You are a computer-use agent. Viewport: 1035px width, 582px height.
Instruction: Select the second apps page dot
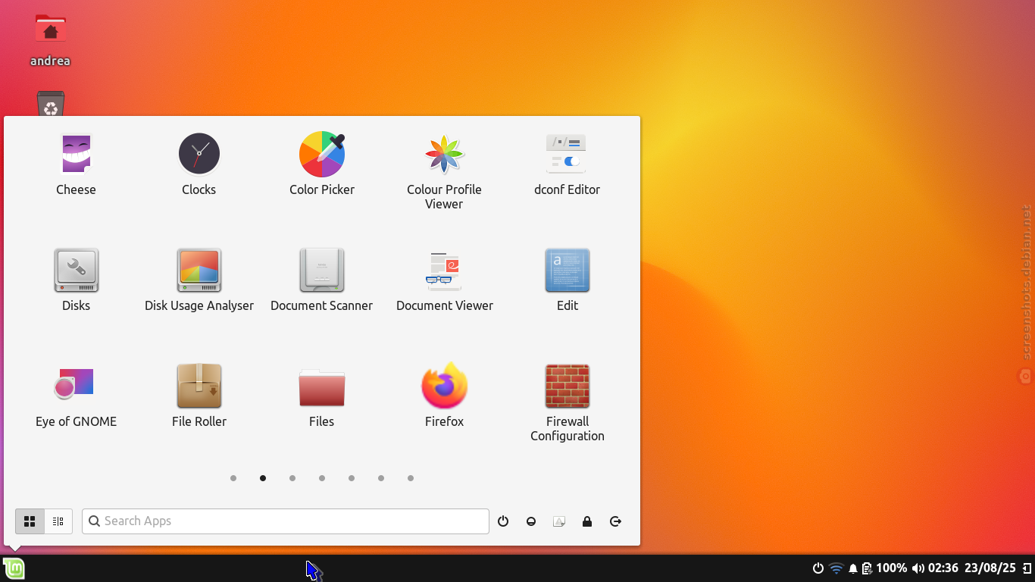point(263,478)
